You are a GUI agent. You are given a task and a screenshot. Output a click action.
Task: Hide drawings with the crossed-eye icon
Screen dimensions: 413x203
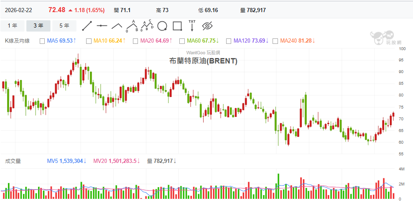tap(207, 26)
